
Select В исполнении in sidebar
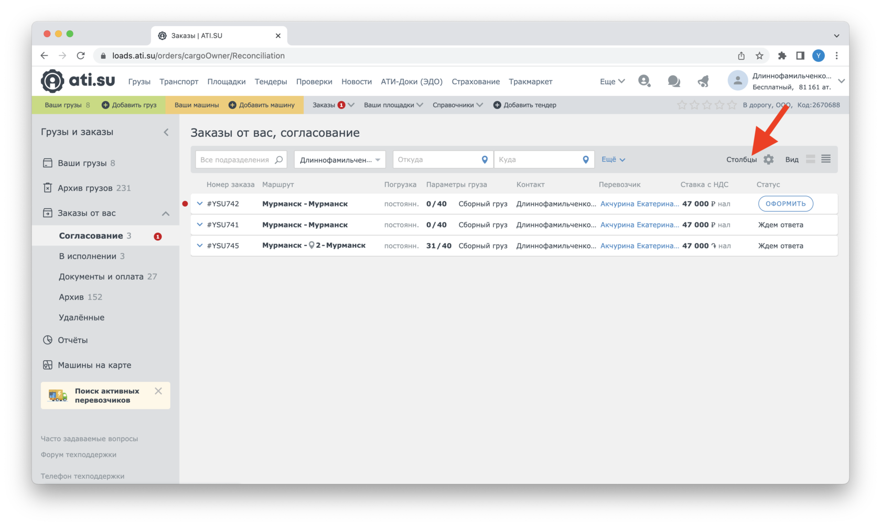point(92,256)
